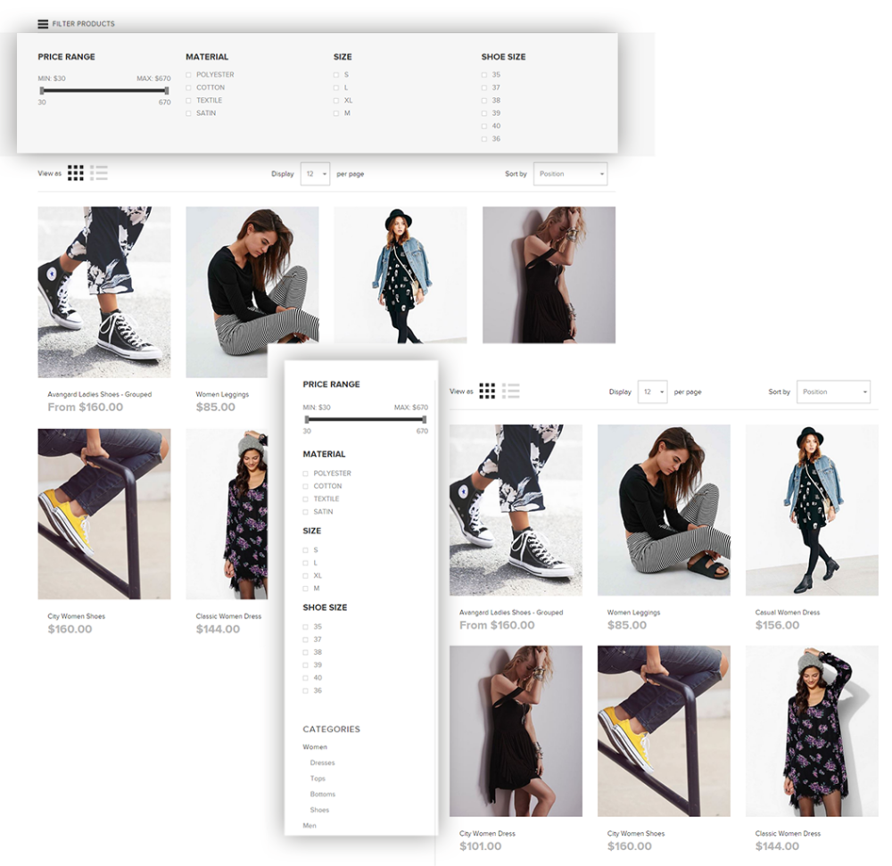Click the Tops subcategory link

[318, 779]
